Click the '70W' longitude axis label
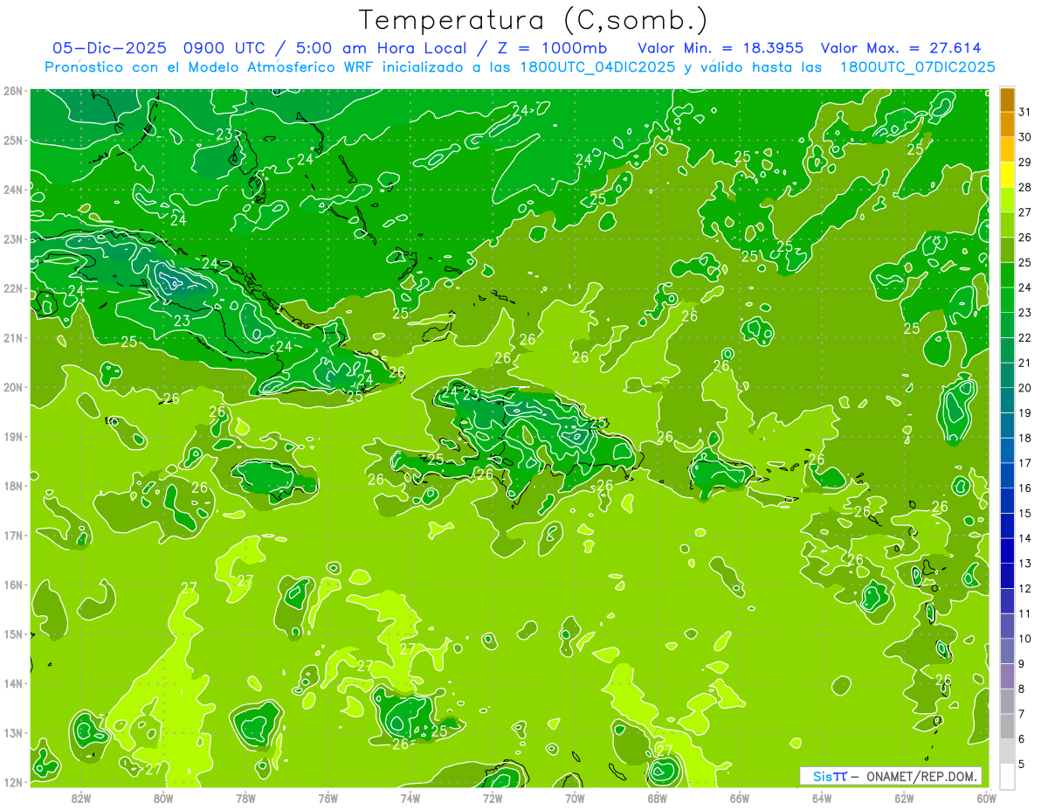The image size is (1048, 810). 575,798
